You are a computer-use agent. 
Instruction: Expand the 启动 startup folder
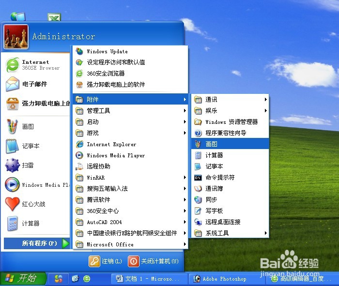pos(130,122)
